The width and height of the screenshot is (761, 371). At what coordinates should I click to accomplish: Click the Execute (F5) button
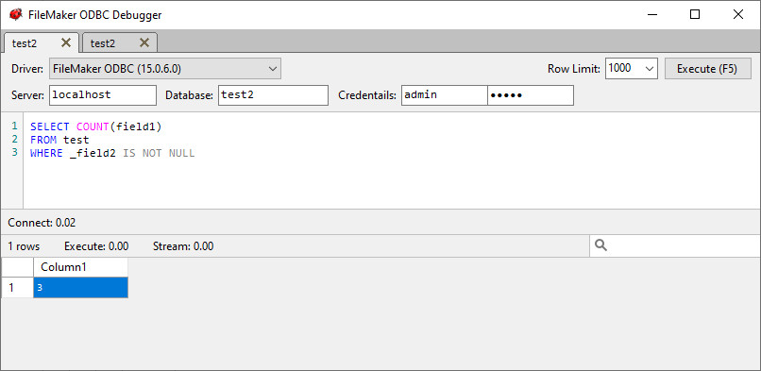(707, 69)
